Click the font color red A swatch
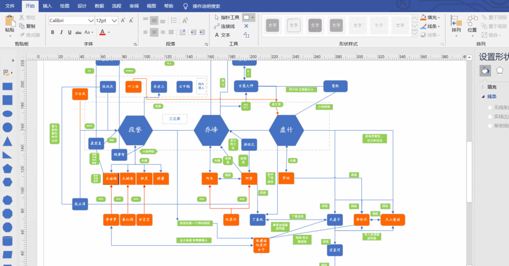509x266 pixels. click(102, 32)
